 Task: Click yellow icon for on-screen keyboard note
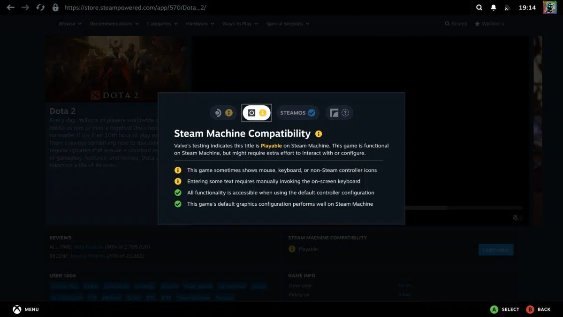tap(178, 181)
